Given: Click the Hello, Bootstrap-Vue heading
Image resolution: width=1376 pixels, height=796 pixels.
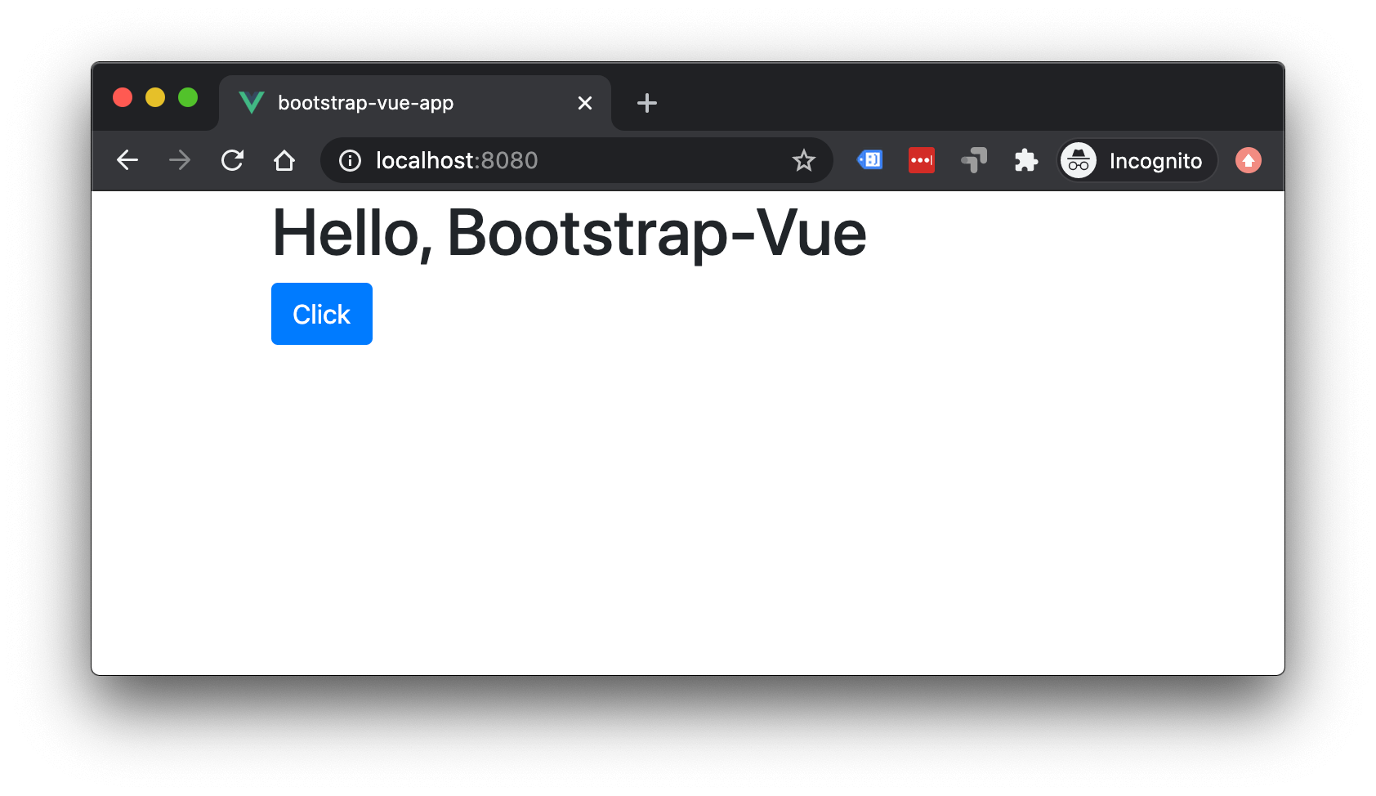Looking at the screenshot, I should click(x=569, y=234).
